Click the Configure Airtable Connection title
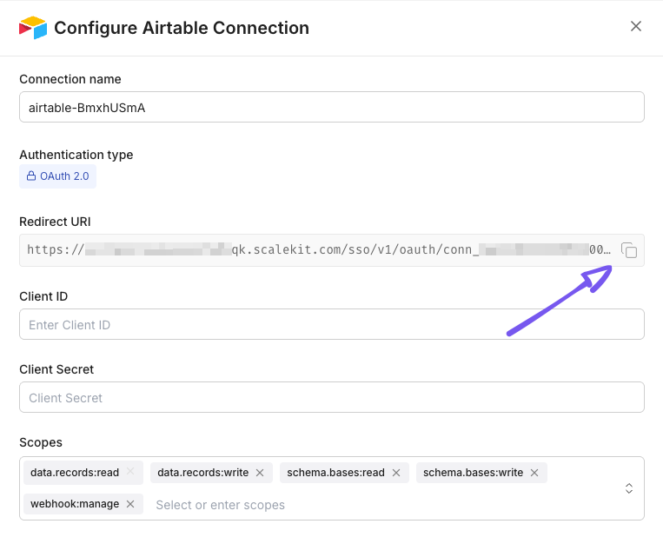This screenshot has height=557, width=663. tap(182, 28)
